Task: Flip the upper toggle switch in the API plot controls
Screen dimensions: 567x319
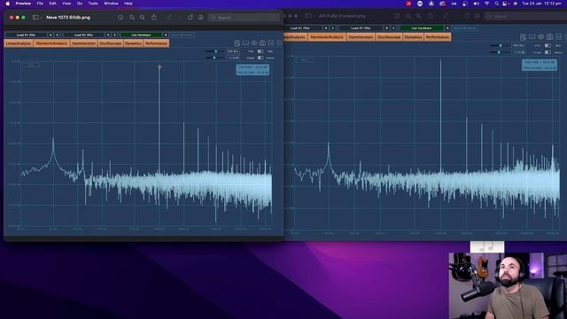Action: [x=548, y=45]
